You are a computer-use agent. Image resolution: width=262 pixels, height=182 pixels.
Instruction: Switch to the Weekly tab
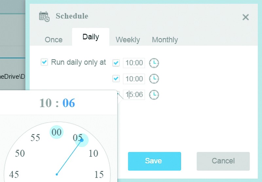(128, 40)
